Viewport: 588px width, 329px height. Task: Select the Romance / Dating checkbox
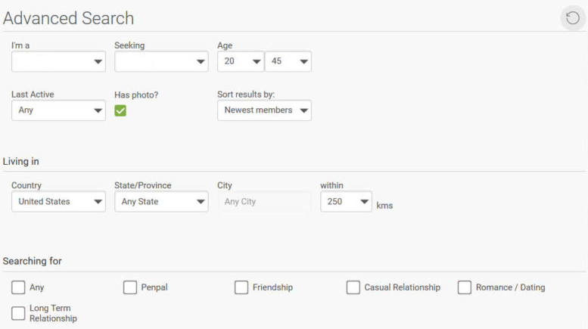click(464, 287)
